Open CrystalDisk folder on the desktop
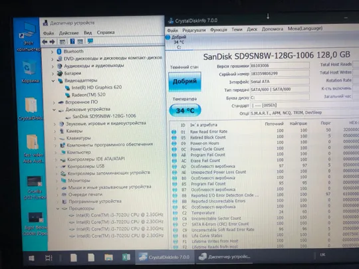This screenshot has height=269, width=359. coord(31,109)
